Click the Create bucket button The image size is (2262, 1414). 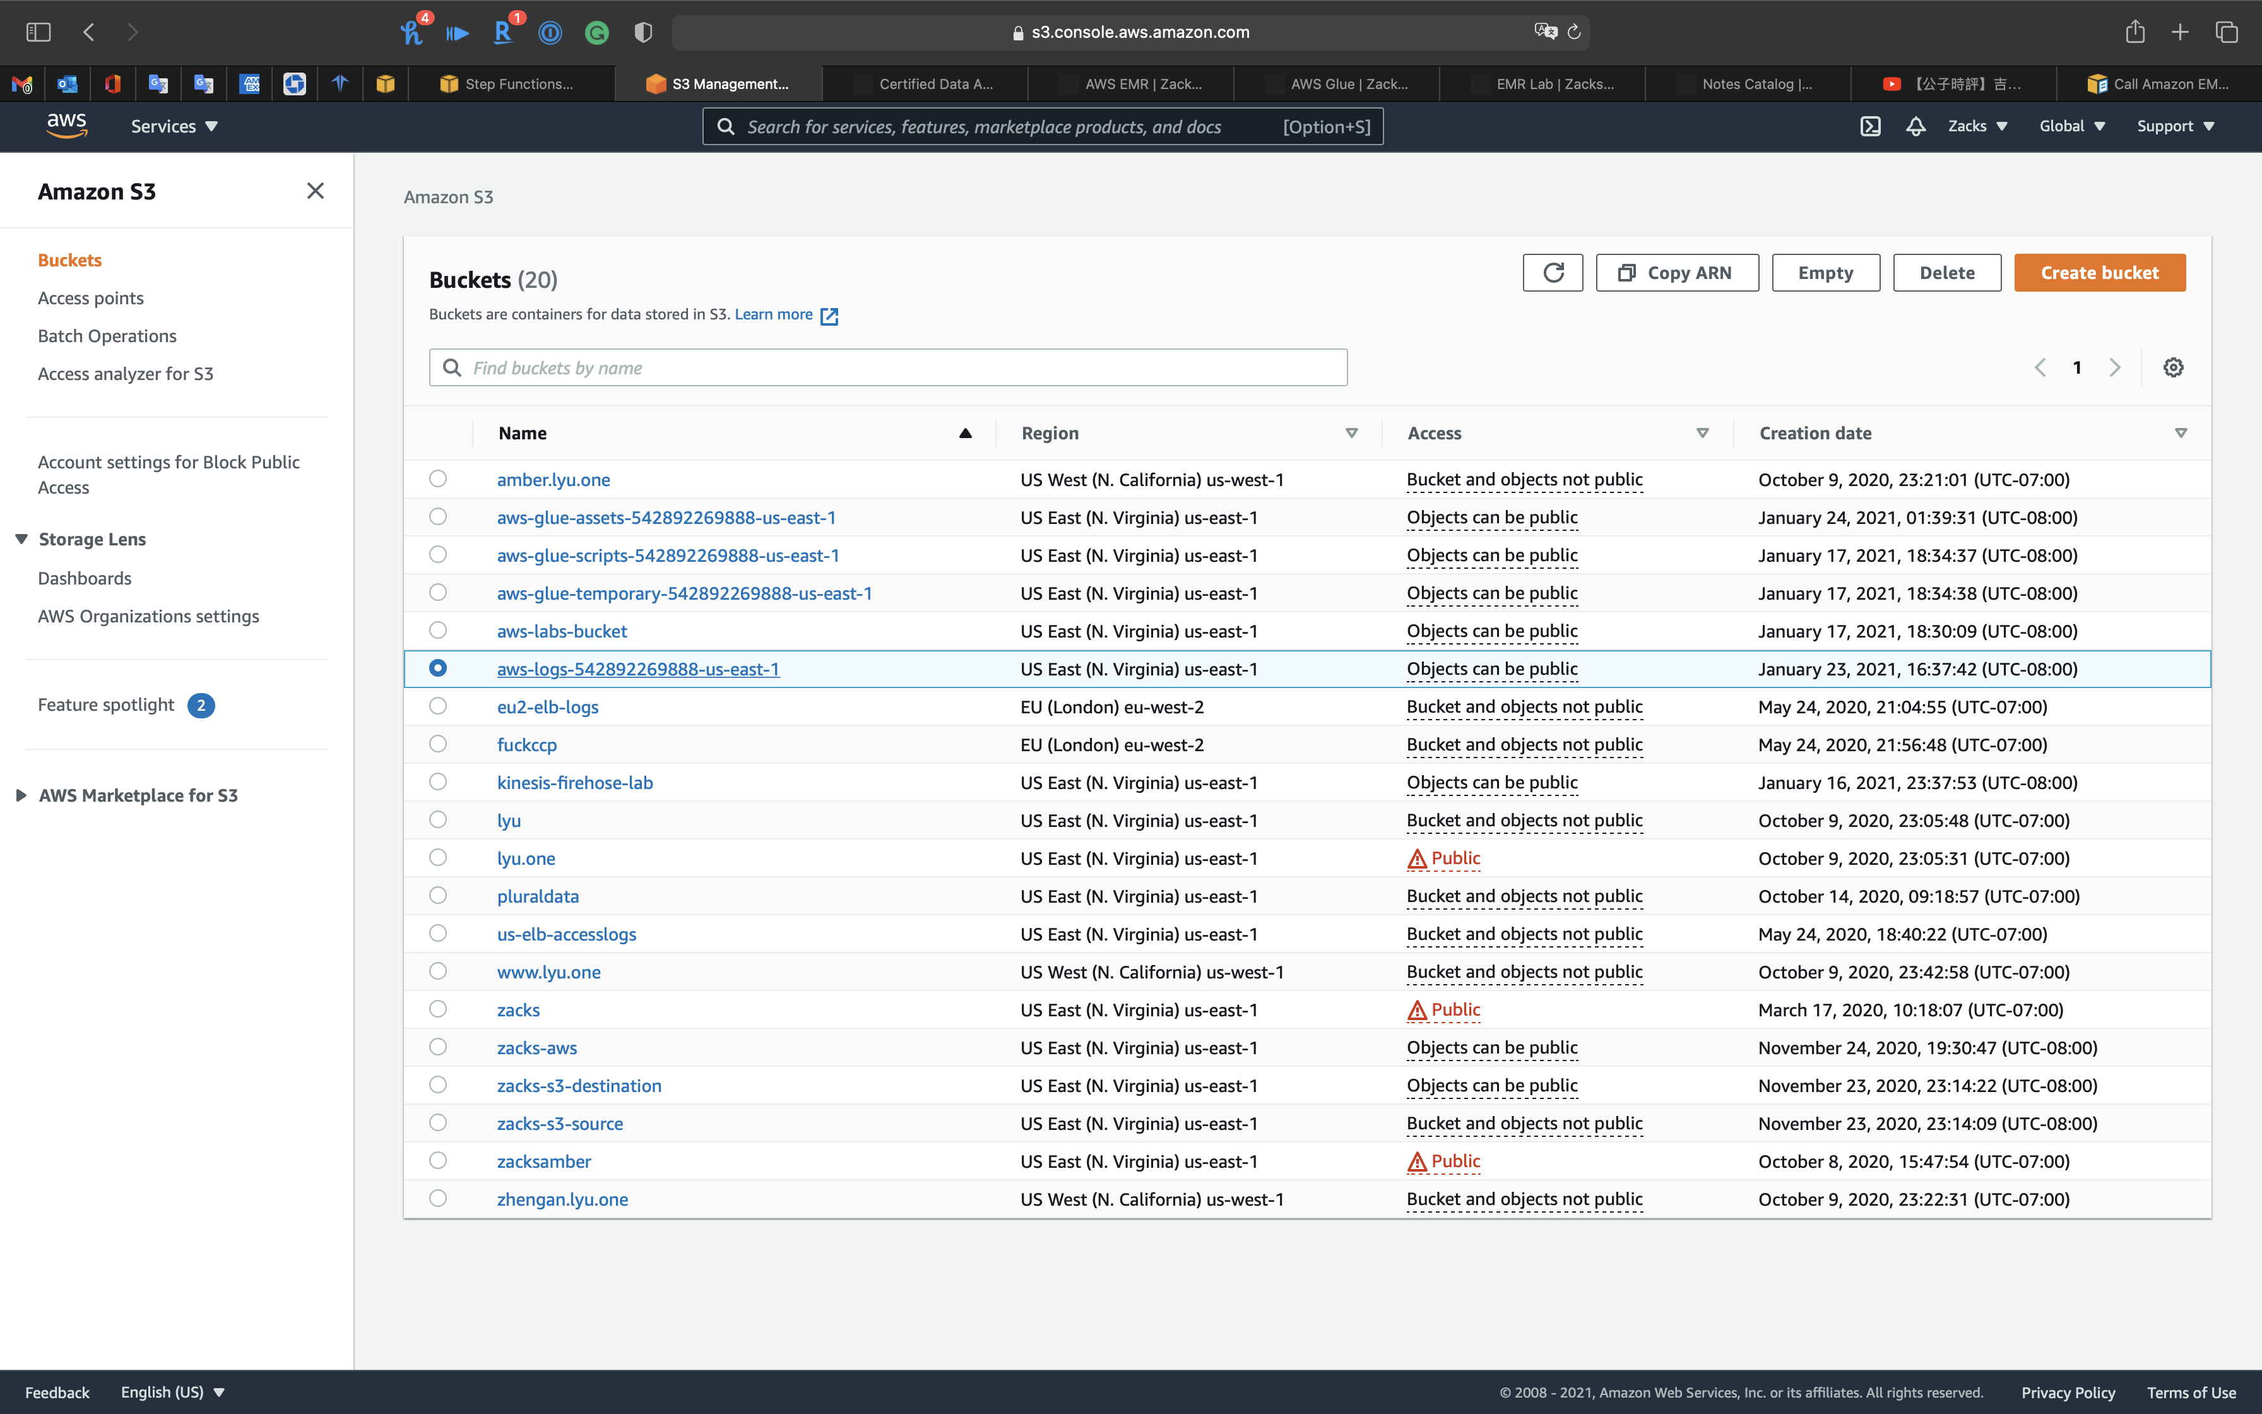tap(2099, 272)
